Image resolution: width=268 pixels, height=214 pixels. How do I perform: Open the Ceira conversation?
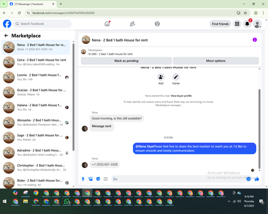pyautogui.click(x=36, y=62)
